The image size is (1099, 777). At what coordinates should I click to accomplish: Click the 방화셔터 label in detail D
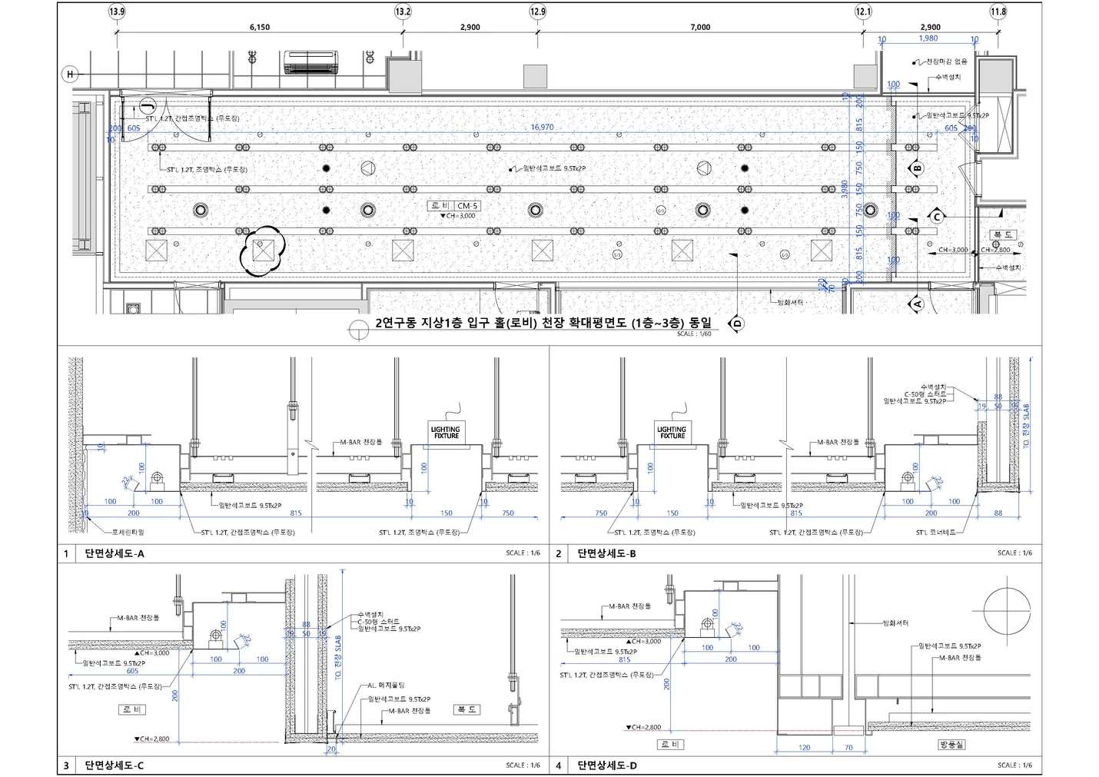(x=895, y=623)
